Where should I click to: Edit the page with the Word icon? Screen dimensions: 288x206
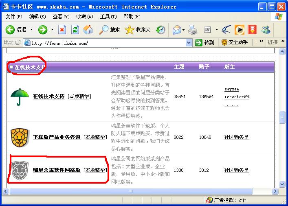207,30
